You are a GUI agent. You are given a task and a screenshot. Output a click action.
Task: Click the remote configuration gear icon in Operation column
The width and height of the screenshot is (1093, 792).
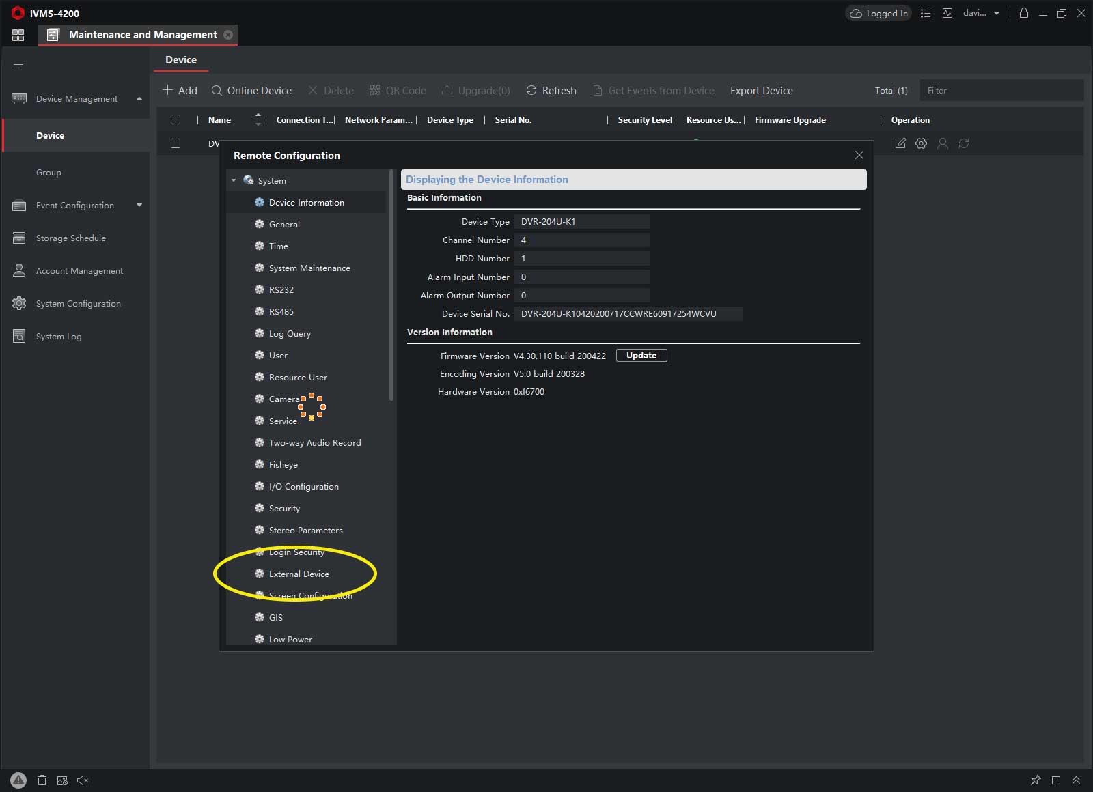pyautogui.click(x=921, y=143)
